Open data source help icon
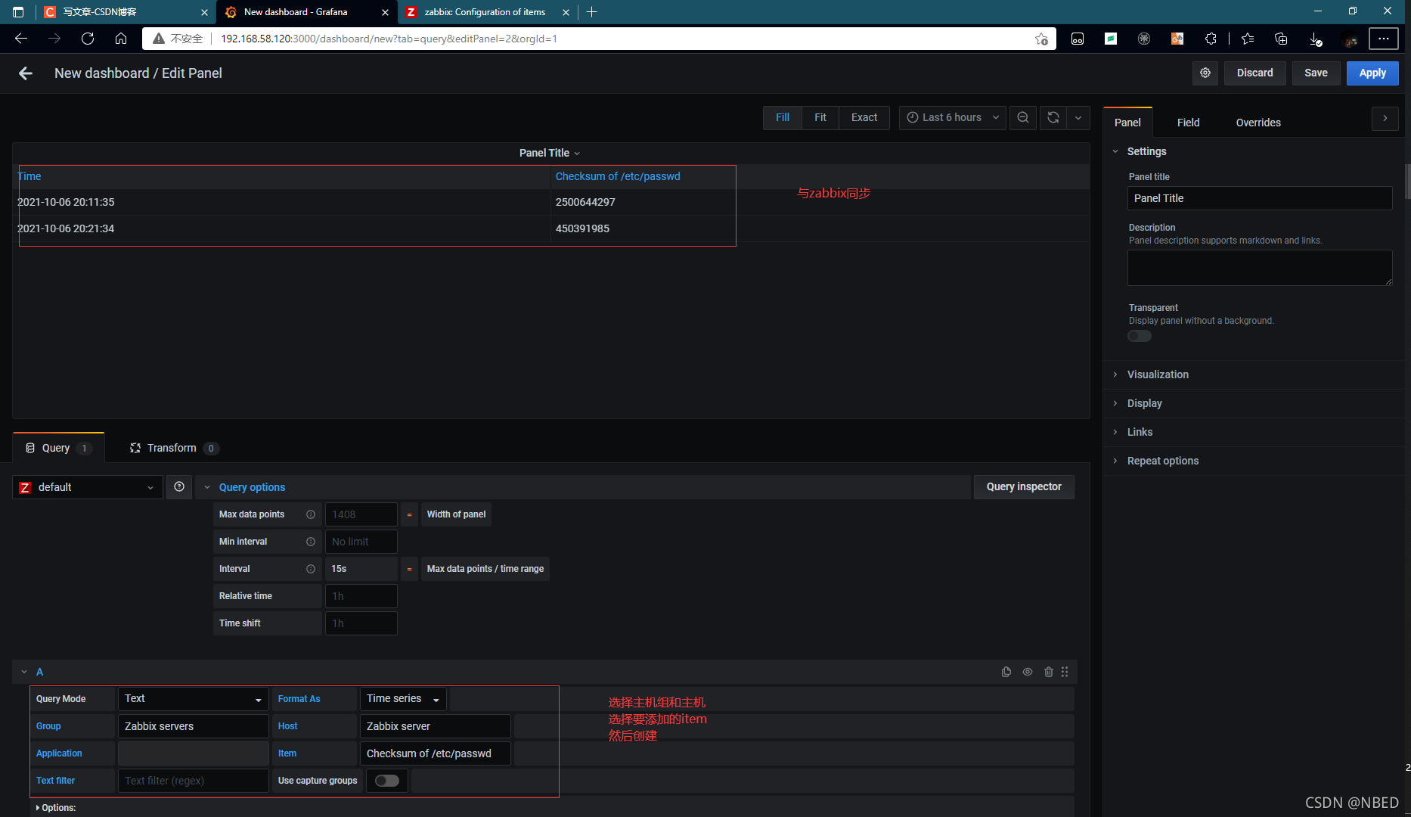 179,487
